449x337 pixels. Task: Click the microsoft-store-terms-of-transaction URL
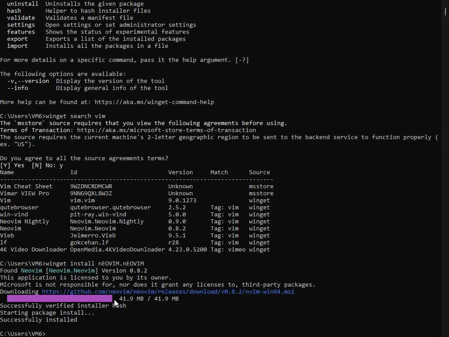click(166, 130)
